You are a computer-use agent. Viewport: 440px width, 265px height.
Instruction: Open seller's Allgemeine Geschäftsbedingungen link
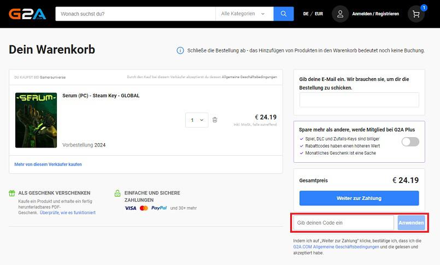pos(249,77)
